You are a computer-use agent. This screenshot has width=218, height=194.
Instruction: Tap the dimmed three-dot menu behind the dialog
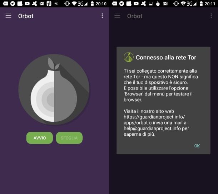click(x=211, y=16)
